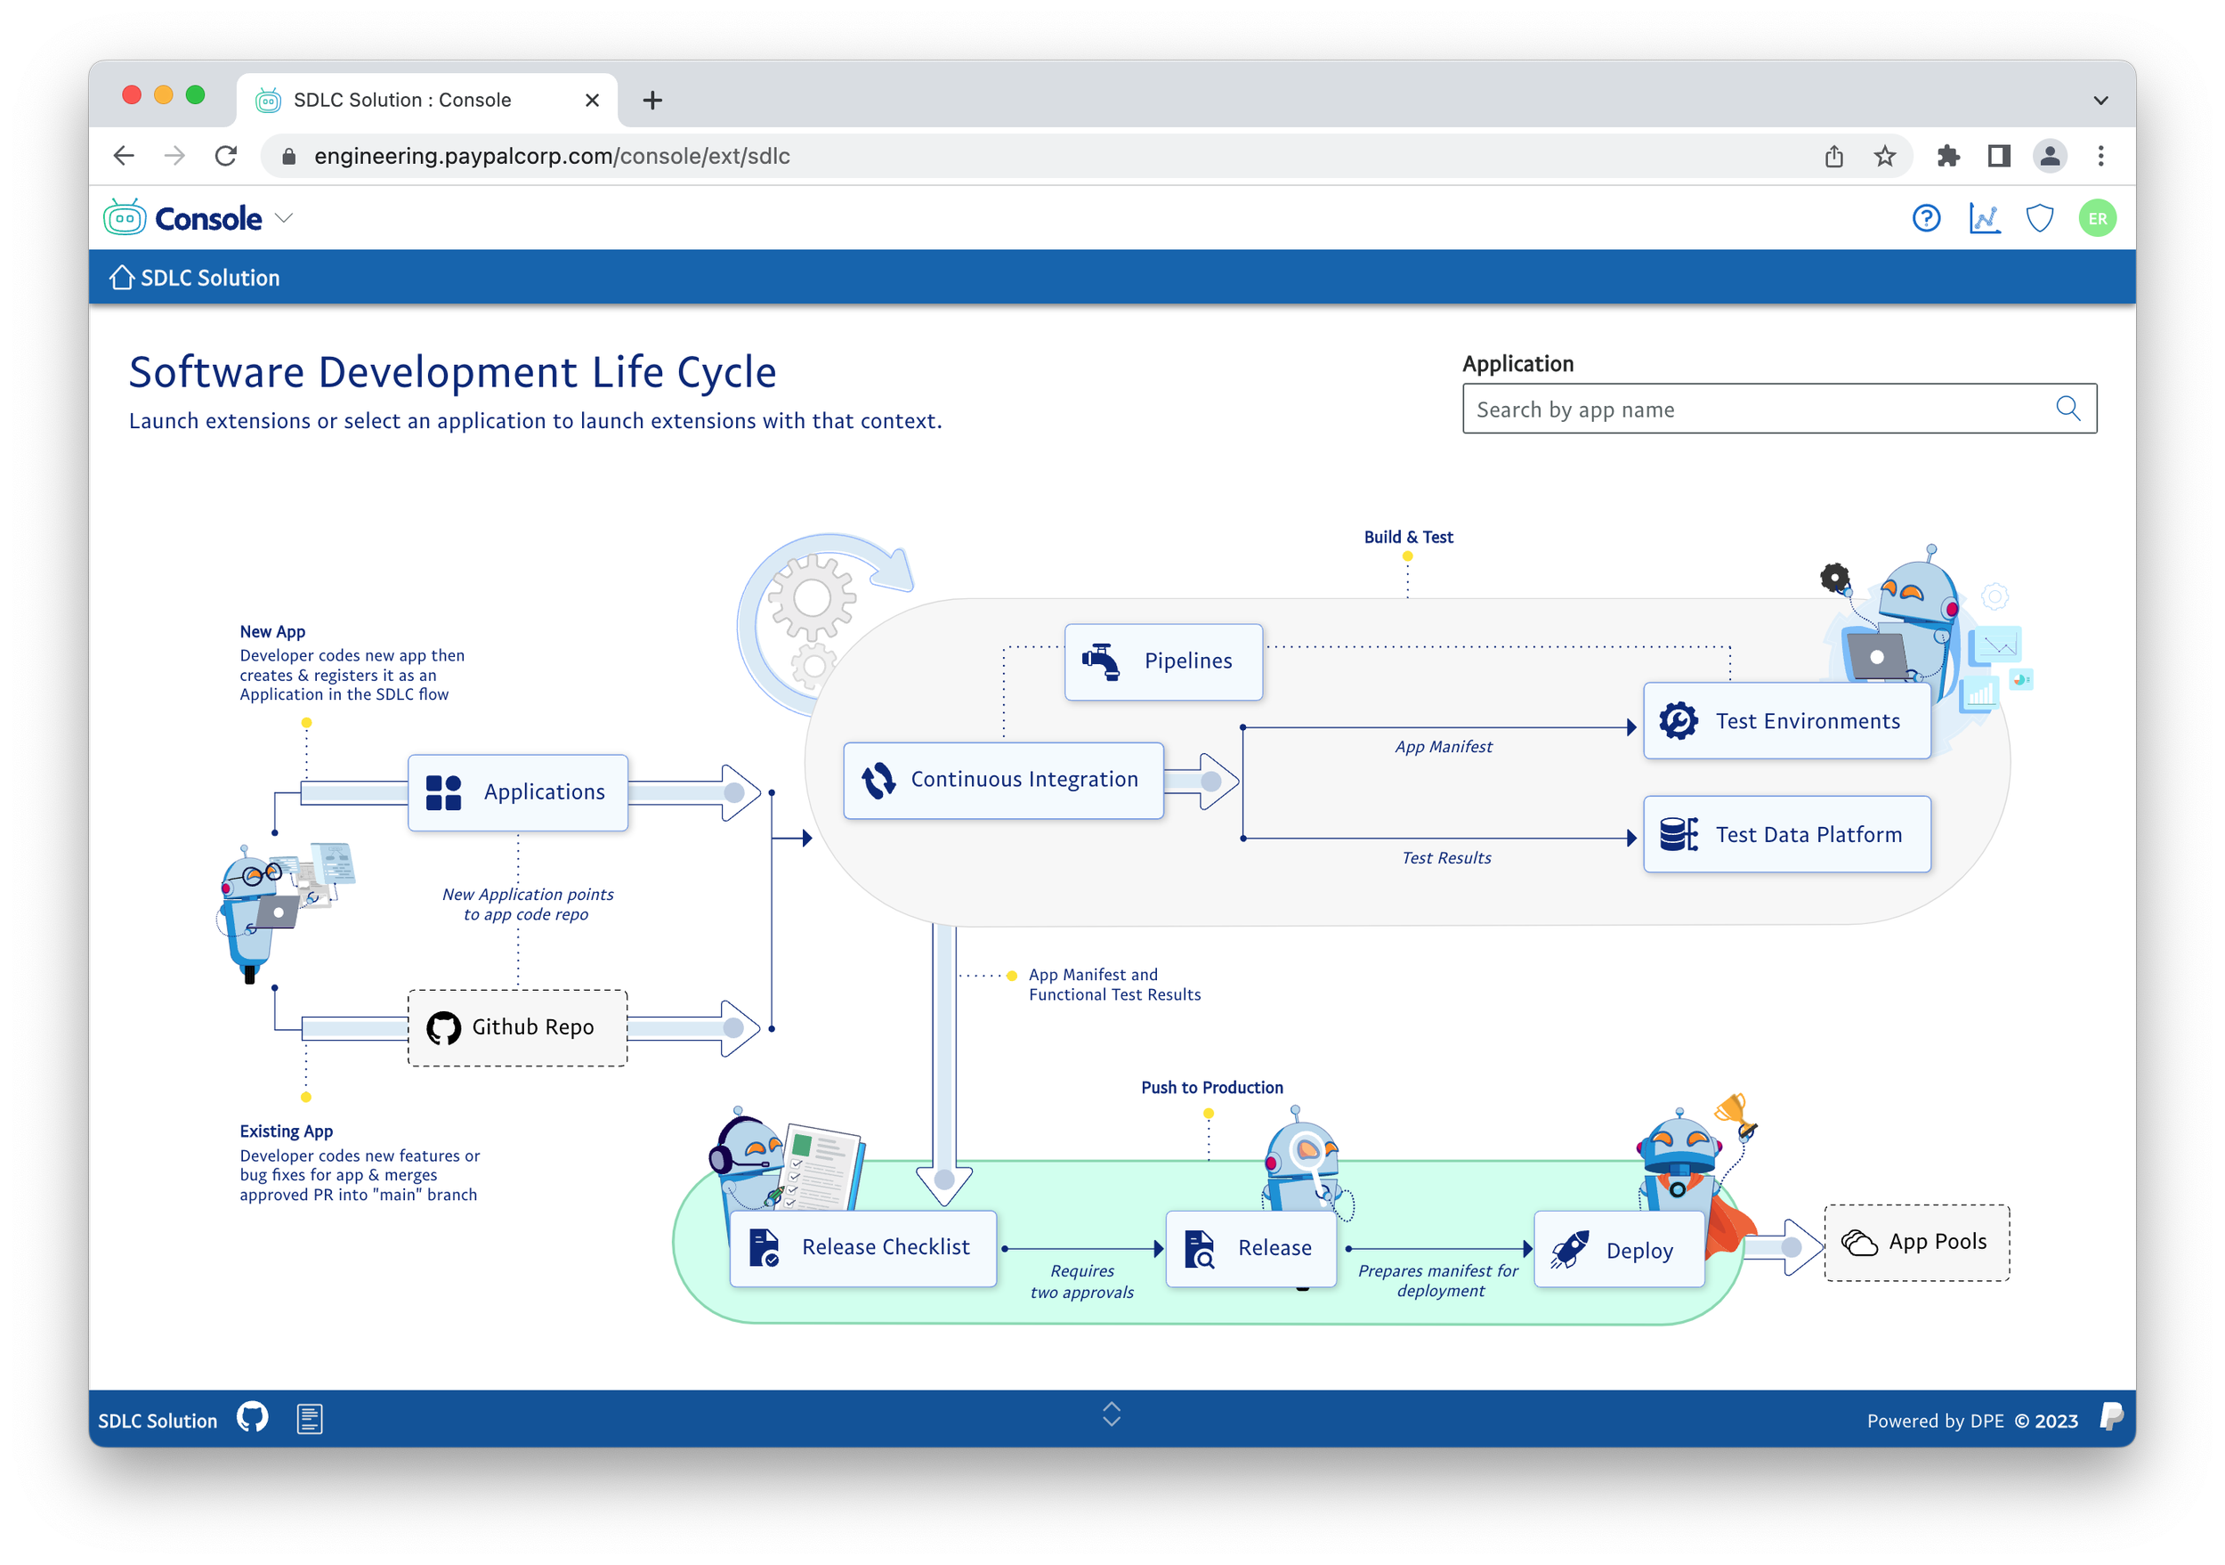Open the ER user avatar
2225x1565 pixels.
[x=2097, y=218]
